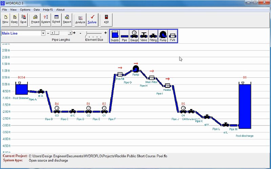The width and height of the screenshot is (271, 169).
Task: Click the Pipe Lengths scrollbar thumb
Action: tap(57, 33)
